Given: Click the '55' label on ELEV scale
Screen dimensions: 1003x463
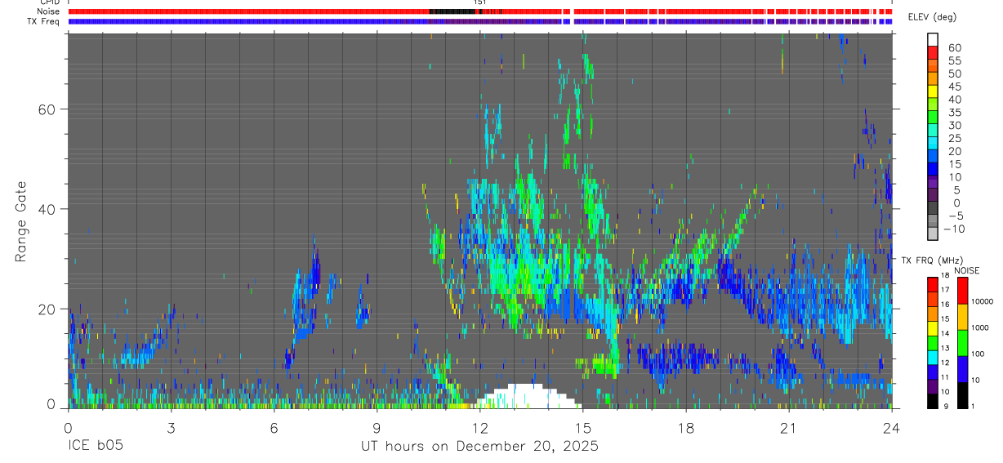Looking at the screenshot, I should click(953, 60).
